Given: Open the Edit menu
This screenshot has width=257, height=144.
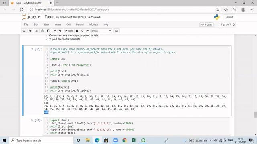Looking at the screenshot, I should click(36, 24).
